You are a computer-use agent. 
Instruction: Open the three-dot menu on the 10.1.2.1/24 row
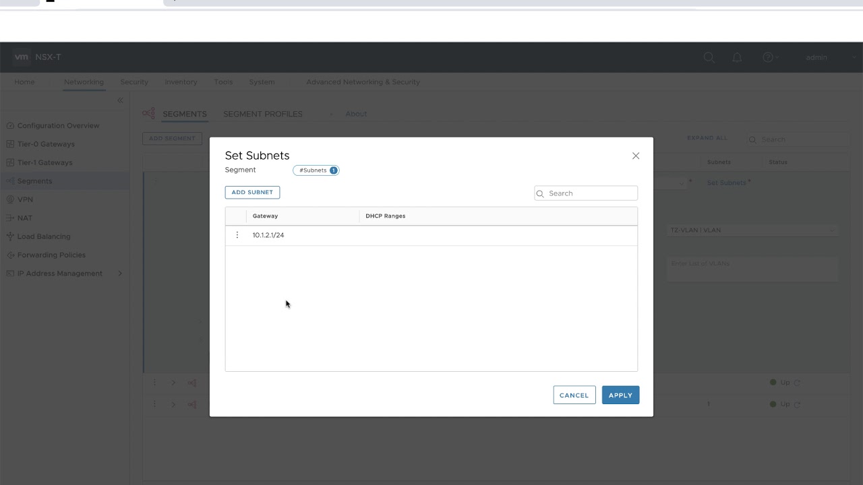[237, 235]
